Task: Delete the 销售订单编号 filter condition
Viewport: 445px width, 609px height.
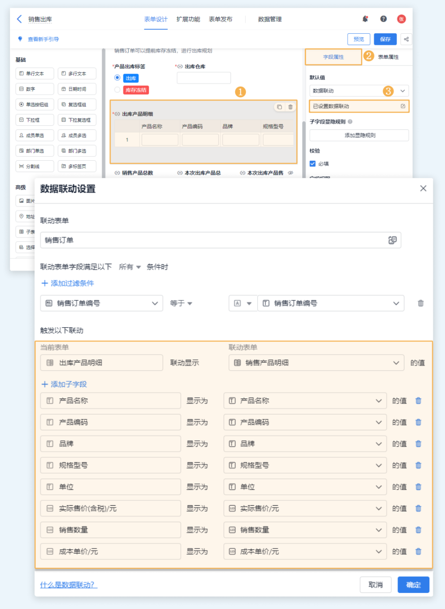Action: 420,303
